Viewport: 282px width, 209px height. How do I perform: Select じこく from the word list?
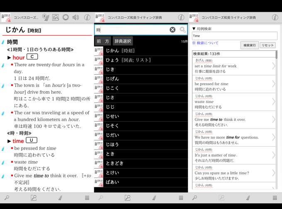point(113,88)
